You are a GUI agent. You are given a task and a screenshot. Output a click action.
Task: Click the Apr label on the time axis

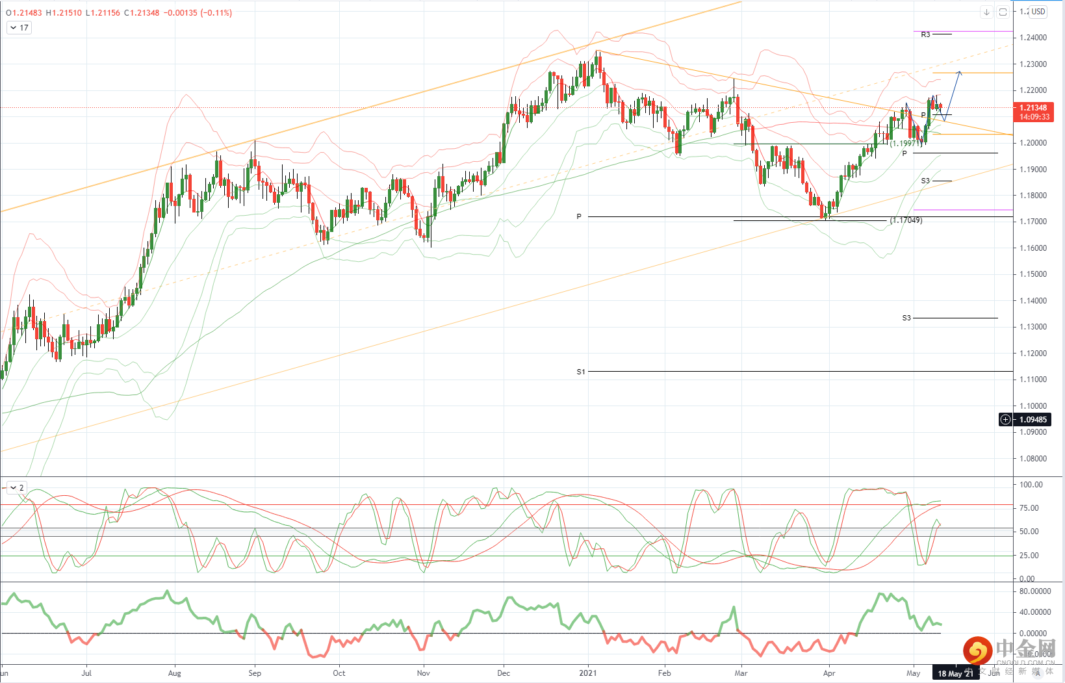(x=829, y=673)
